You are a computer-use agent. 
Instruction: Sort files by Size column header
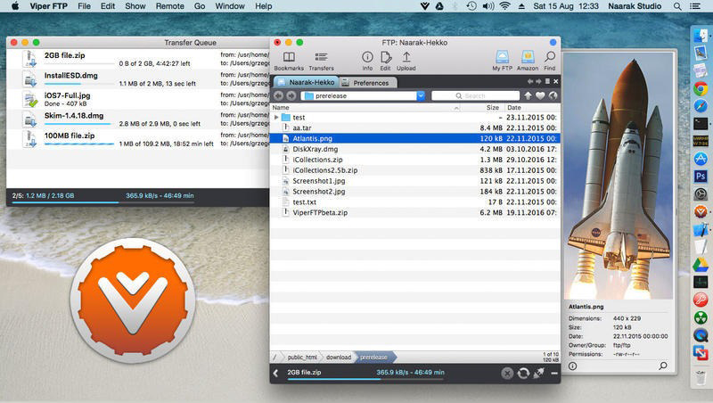(492, 107)
